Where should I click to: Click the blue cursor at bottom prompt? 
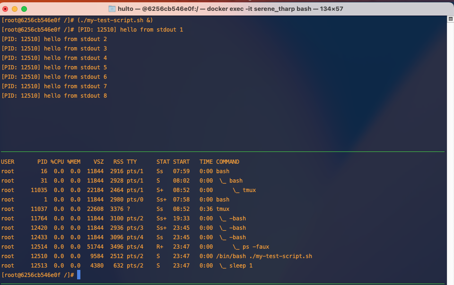tap(79, 275)
